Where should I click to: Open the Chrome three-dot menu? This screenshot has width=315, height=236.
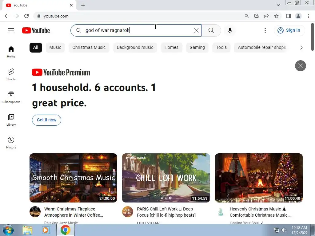coord(308,16)
